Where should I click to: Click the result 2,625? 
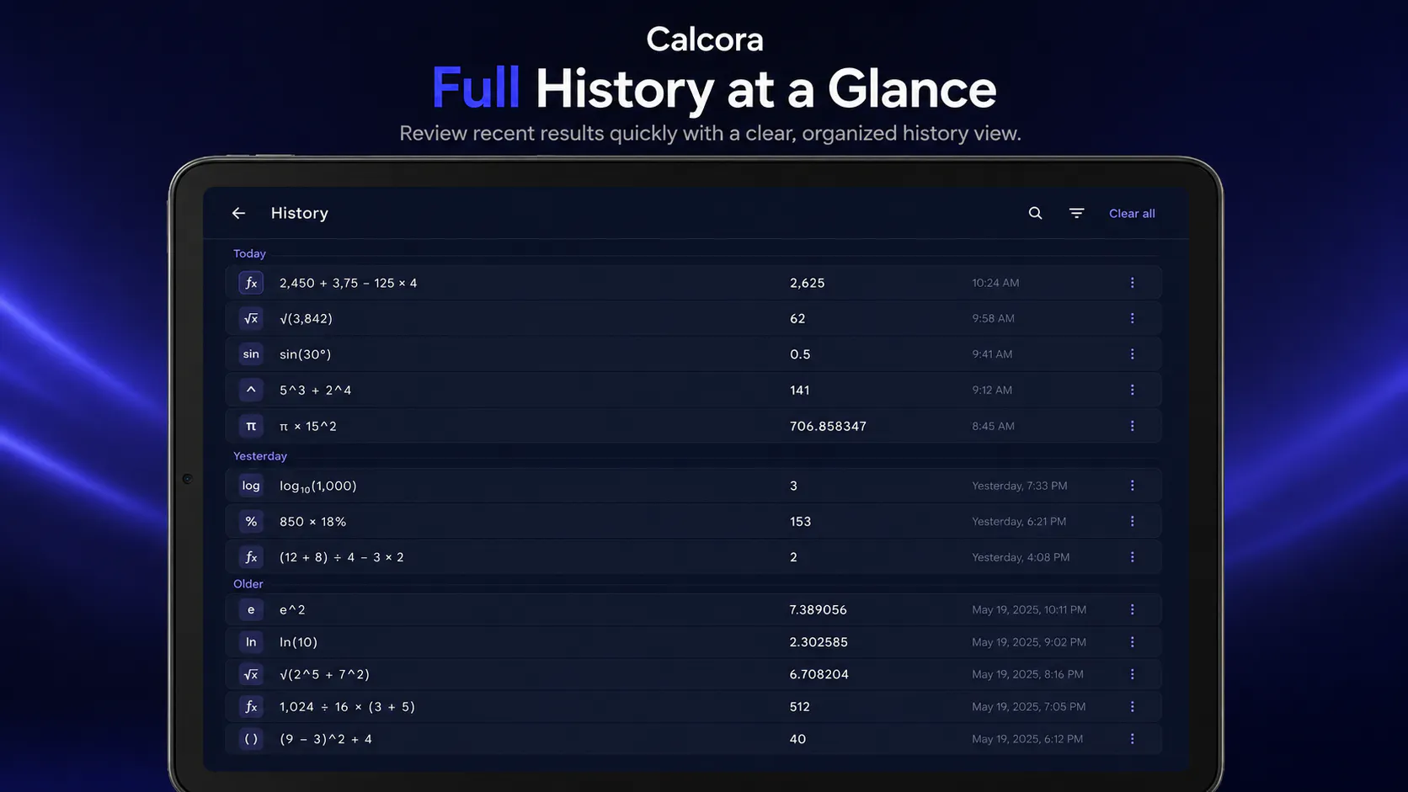tap(808, 283)
